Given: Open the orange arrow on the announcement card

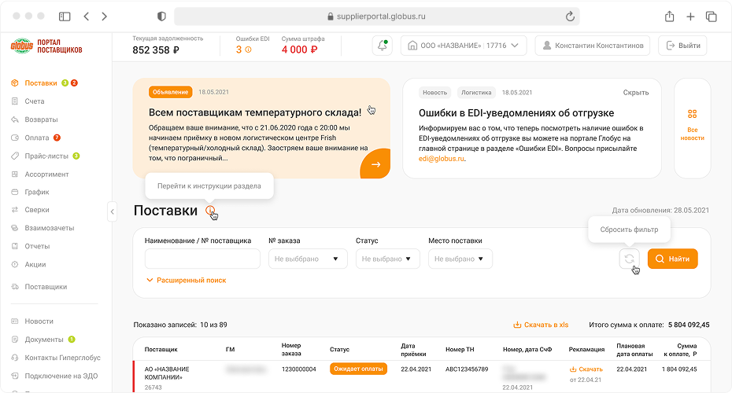Looking at the screenshot, I should click(x=375, y=164).
